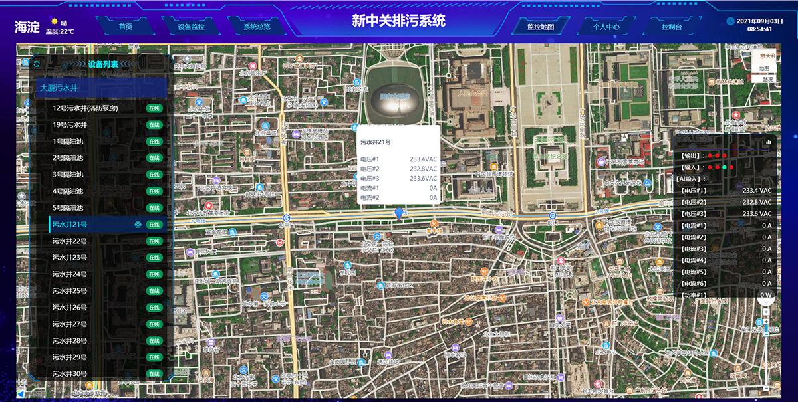Screen dimensions: 798x402
Task: Click the blue location pin marker on the map
Action: pyautogui.click(x=398, y=213)
